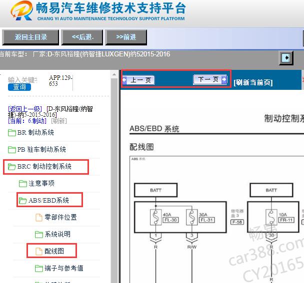Collapse ABS/EBD系统 folder icon
Viewport: 304px width, 283px height.
coord(23,201)
